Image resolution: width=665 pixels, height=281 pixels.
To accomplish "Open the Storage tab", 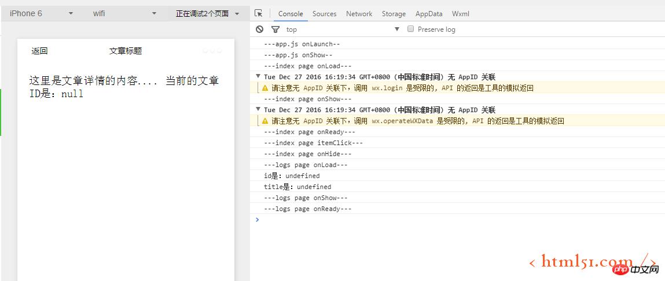I will tap(394, 13).
